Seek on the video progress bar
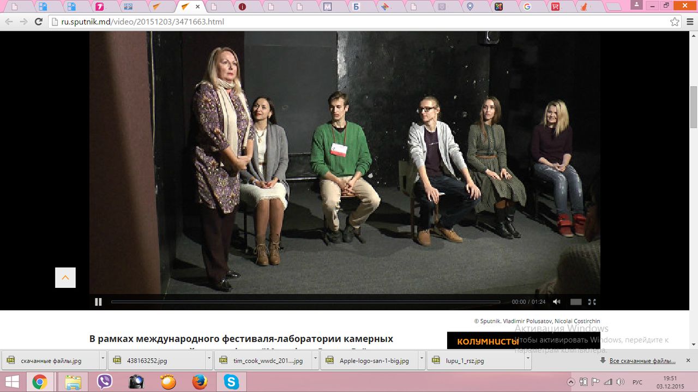 (x=305, y=301)
